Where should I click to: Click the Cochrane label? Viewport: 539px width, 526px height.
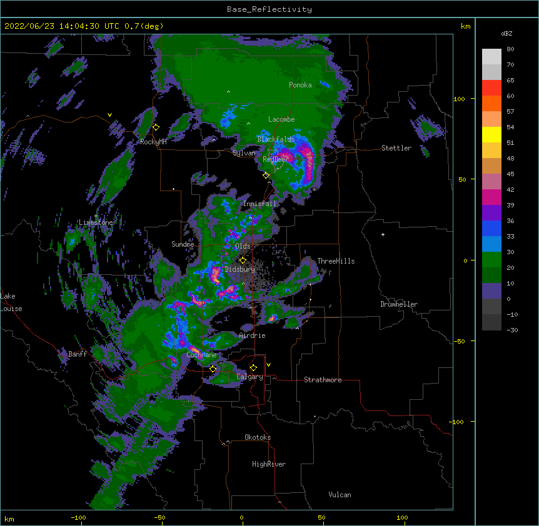coord(201,355)
